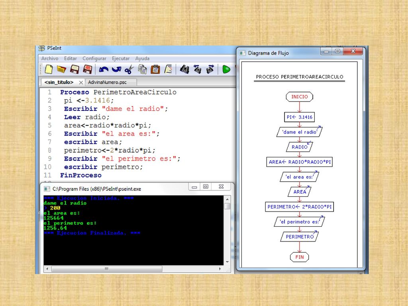Minimize the Diagrama de Flujo window
The image size is (408, 306).
point(326,51)
